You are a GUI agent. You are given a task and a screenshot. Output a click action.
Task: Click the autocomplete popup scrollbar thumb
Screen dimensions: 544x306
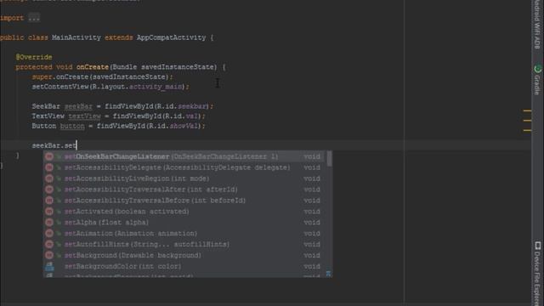tap(329, 159)
